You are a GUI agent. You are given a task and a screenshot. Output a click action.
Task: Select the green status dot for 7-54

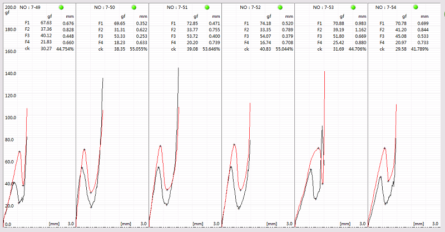click(x=426, y=7)
